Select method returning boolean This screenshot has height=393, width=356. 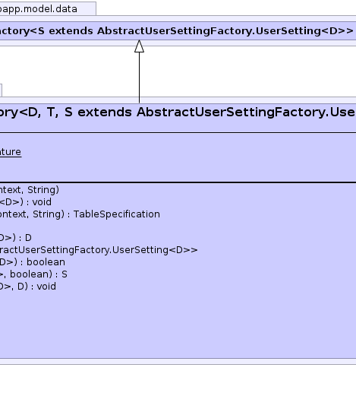point(33,262)
